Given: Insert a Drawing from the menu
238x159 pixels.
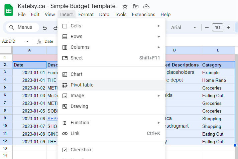Looking at the screenshot, I should tap(79, 106).
